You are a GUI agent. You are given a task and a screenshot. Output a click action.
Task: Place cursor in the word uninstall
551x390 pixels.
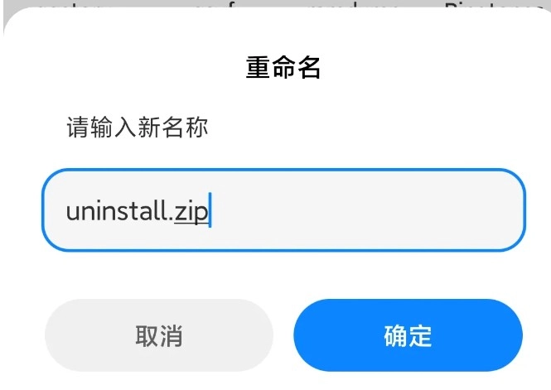coord(116,211)
